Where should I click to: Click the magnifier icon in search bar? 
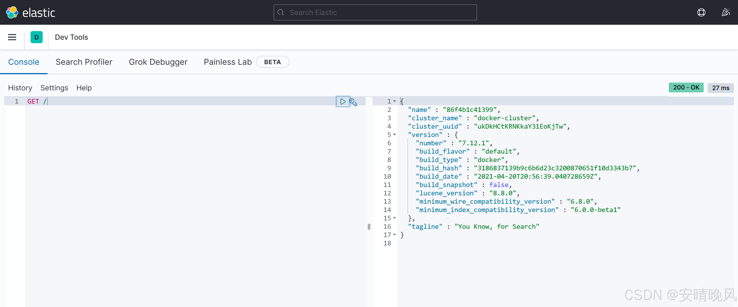[281, 12]
